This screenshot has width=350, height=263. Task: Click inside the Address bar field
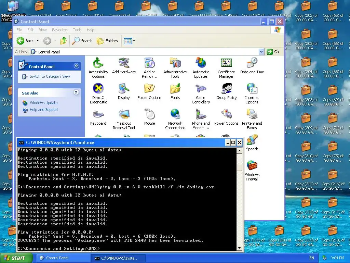pyautogui.click(x=147, y=52)
